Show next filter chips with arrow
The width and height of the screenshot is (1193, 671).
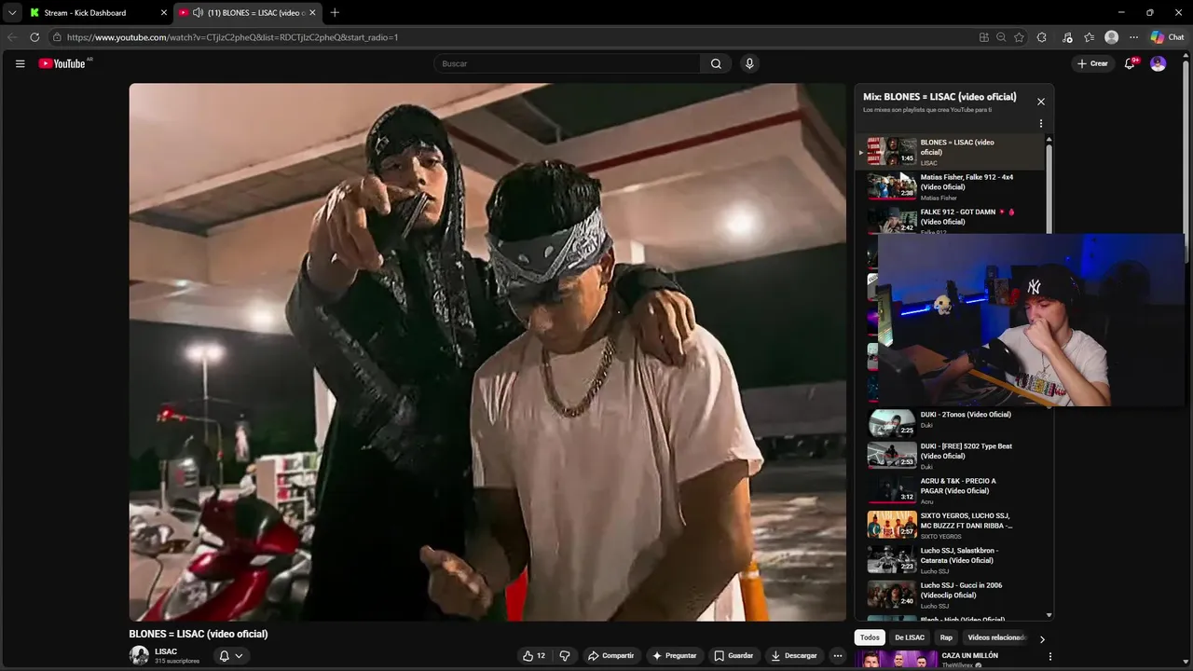[1042, 638]
